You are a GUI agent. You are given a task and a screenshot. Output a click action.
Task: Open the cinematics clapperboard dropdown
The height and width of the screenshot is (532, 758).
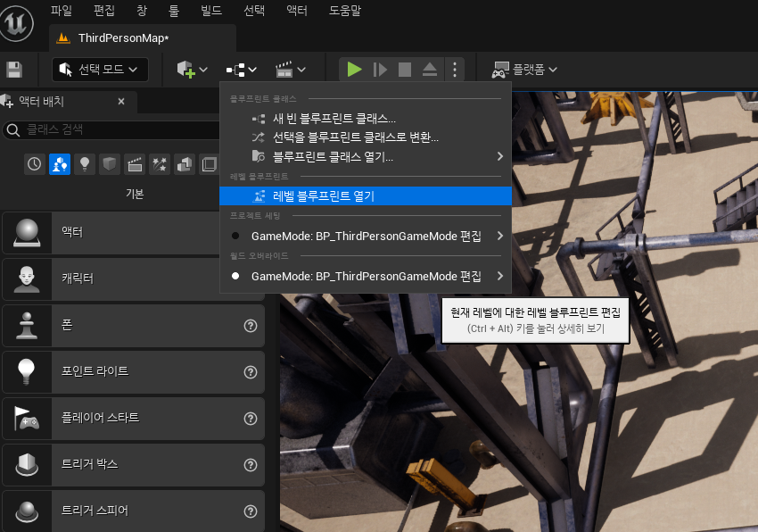pyautogui.click(x=290, y=70)
